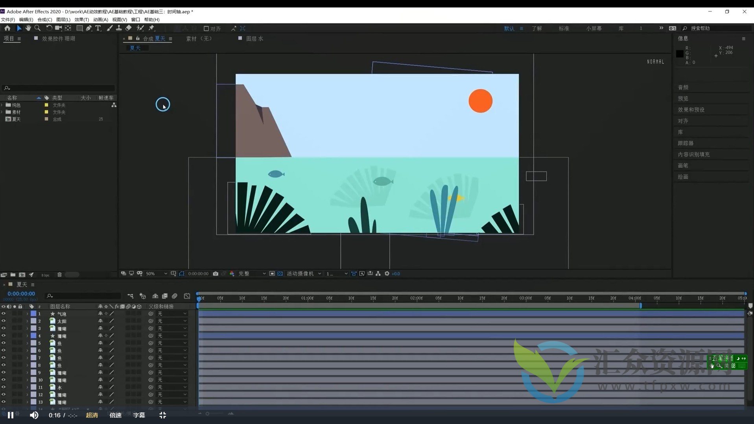Click the 倍速 playback speed button
Screen dimensions: 754x424
[x=115, y=415]
